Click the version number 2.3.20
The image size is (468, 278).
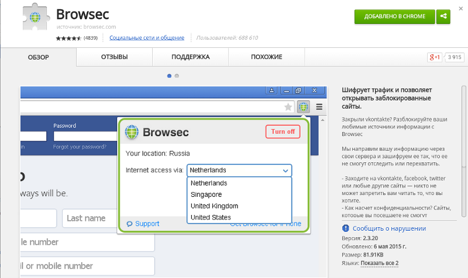pyautogui.click(x=370, y=238)
